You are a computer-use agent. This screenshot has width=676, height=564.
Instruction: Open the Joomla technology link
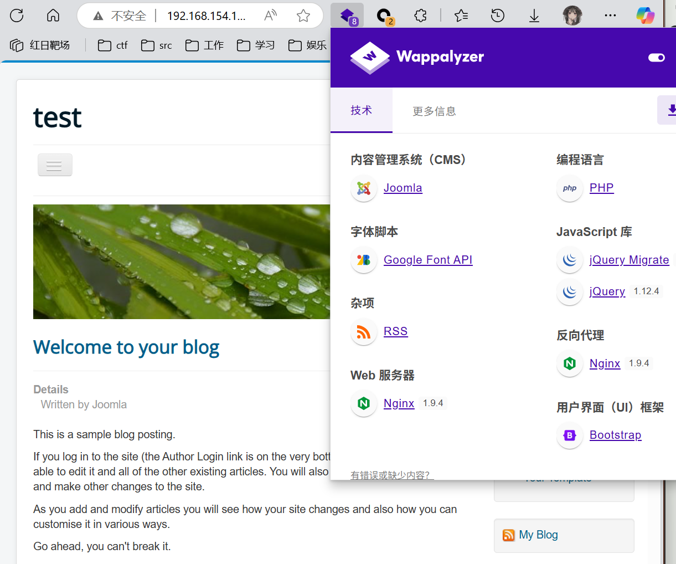tap(403, 188)
